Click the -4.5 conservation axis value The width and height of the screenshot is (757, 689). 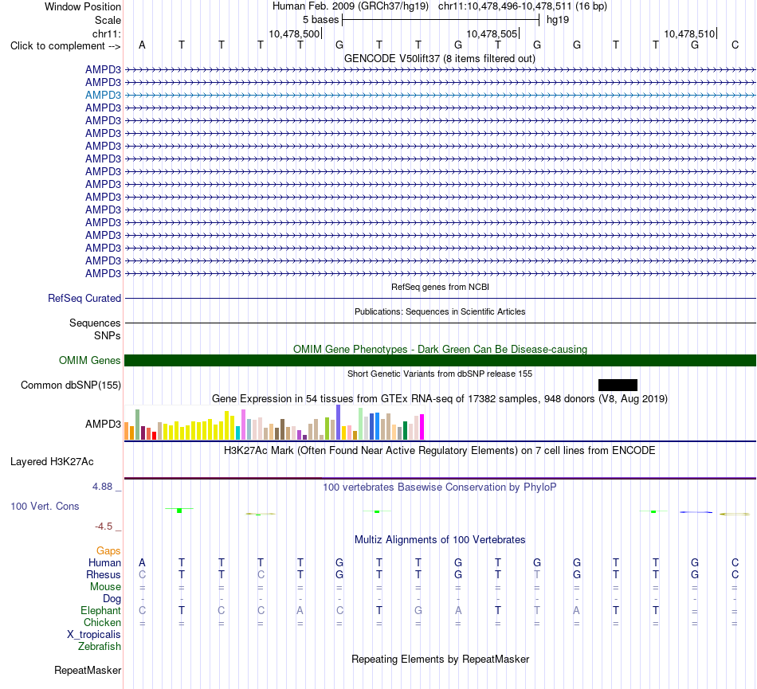click(x=104, y=526)
